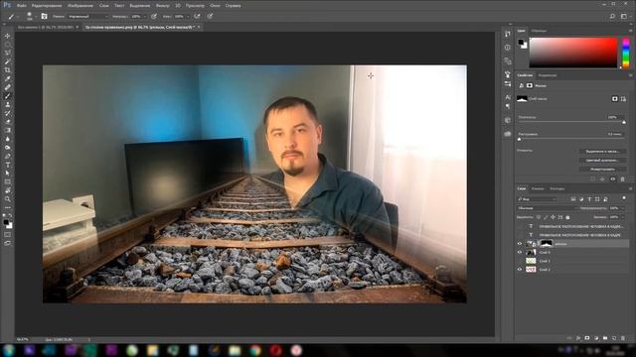Select vector mask button in Properties panel
636x357 pixels.
[x=623, y=99]
